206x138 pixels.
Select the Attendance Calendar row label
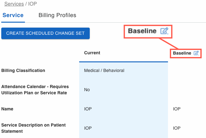point(35,90)
